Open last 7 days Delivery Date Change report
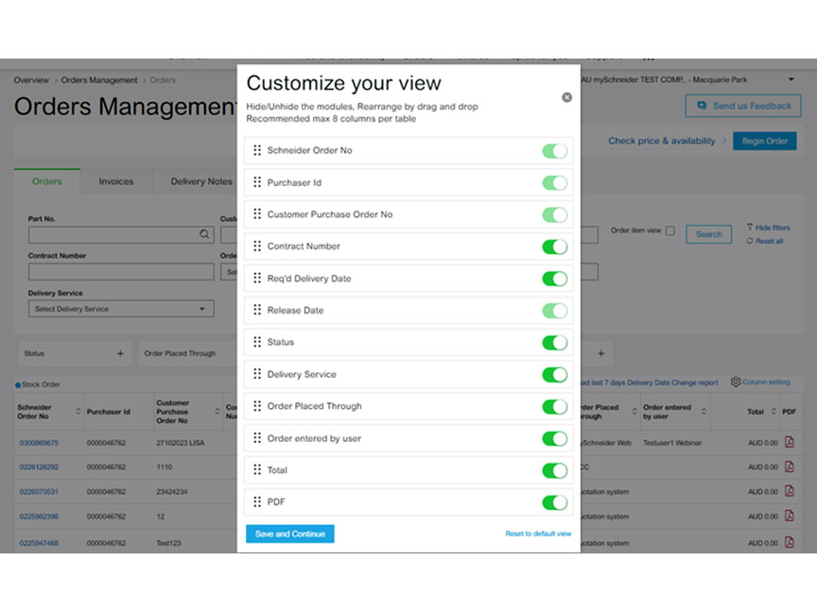Screen dimensions: 817x612 [650, 382]
